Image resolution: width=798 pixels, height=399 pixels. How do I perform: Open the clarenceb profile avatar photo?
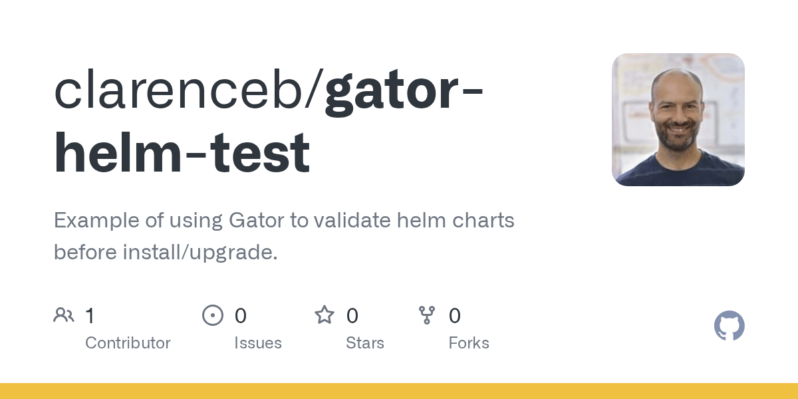678,120
